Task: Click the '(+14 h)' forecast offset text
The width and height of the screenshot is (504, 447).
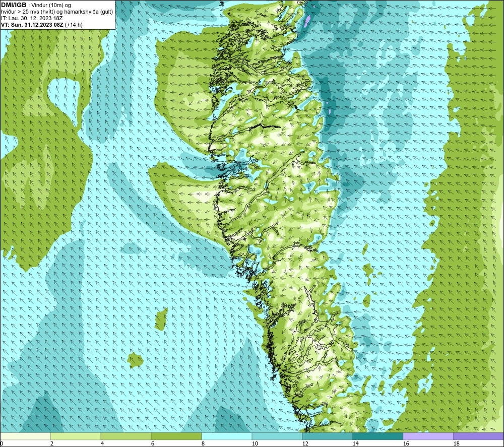Action: tap(74, 25)
